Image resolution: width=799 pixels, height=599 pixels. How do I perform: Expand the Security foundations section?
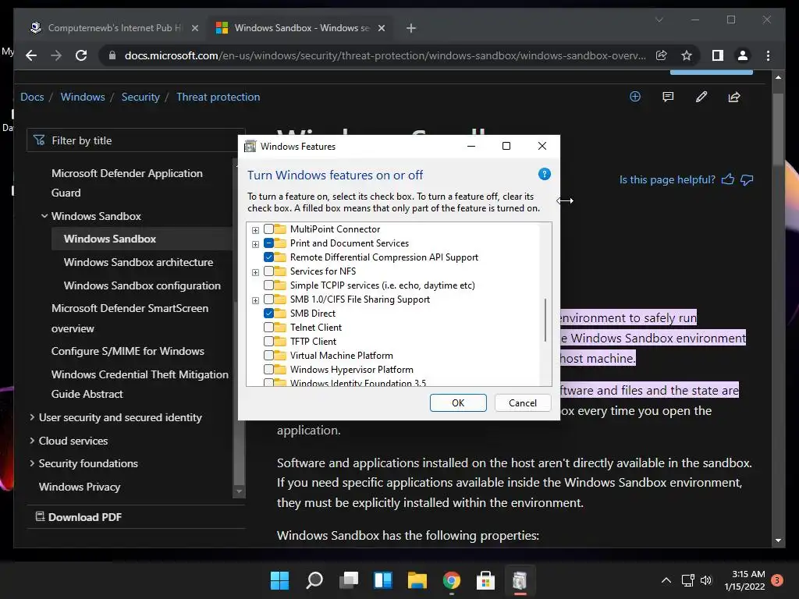[32, 463]
